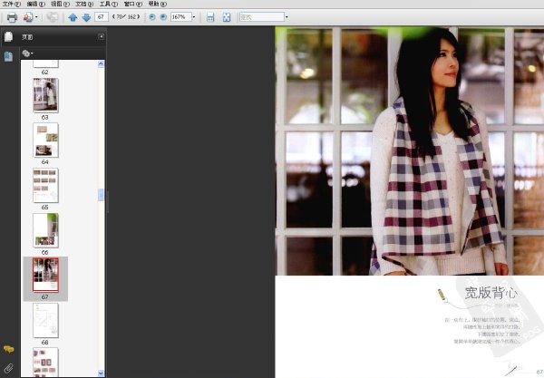This screenshot has width=544, height=378.
Task: Open the attachments paperclip icon
Action: [9, 368]
